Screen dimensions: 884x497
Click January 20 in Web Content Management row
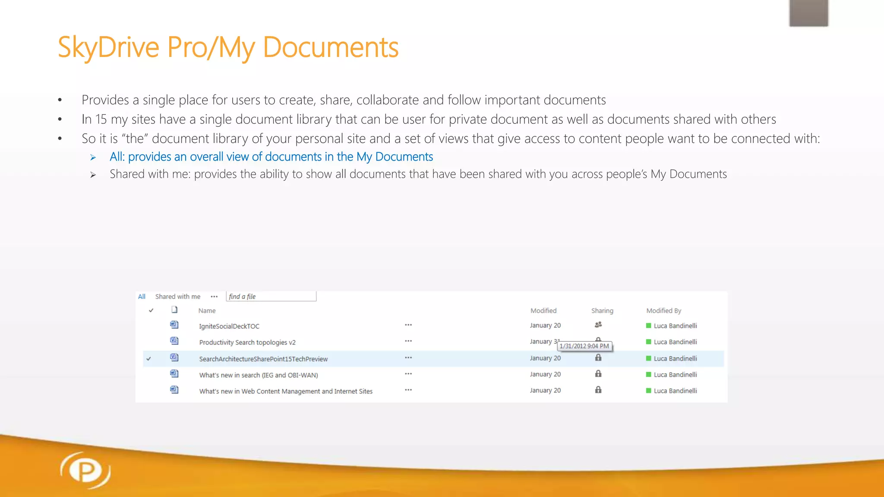(545, 390)
